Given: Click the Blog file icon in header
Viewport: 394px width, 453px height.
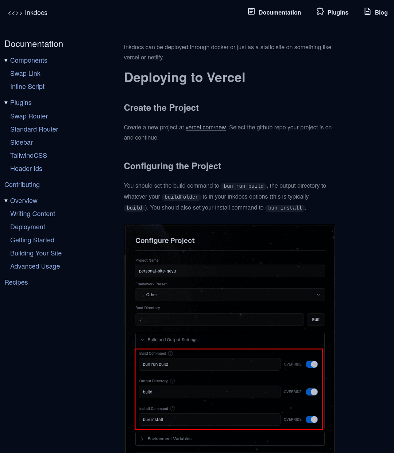Looking at the screenshot, I should point(367,11).
